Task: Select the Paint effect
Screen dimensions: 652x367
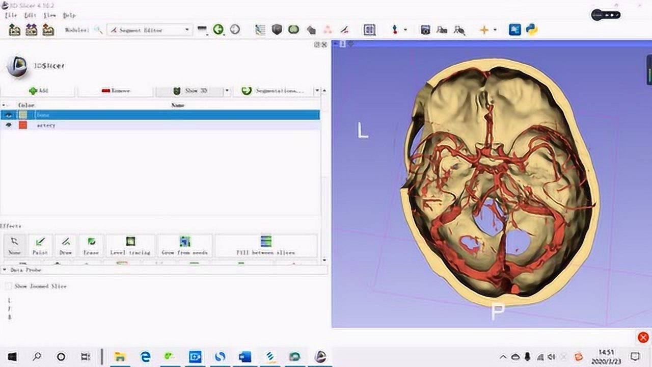Action: 40,245
